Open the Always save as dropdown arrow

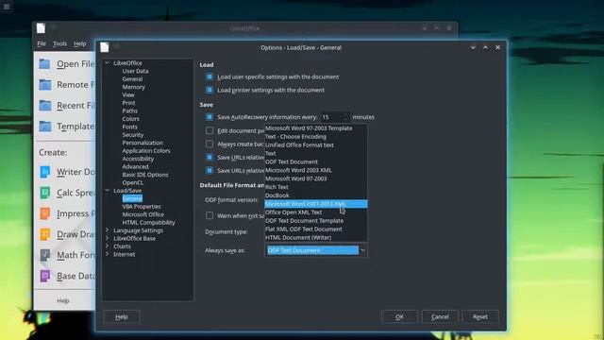(362, 250)
